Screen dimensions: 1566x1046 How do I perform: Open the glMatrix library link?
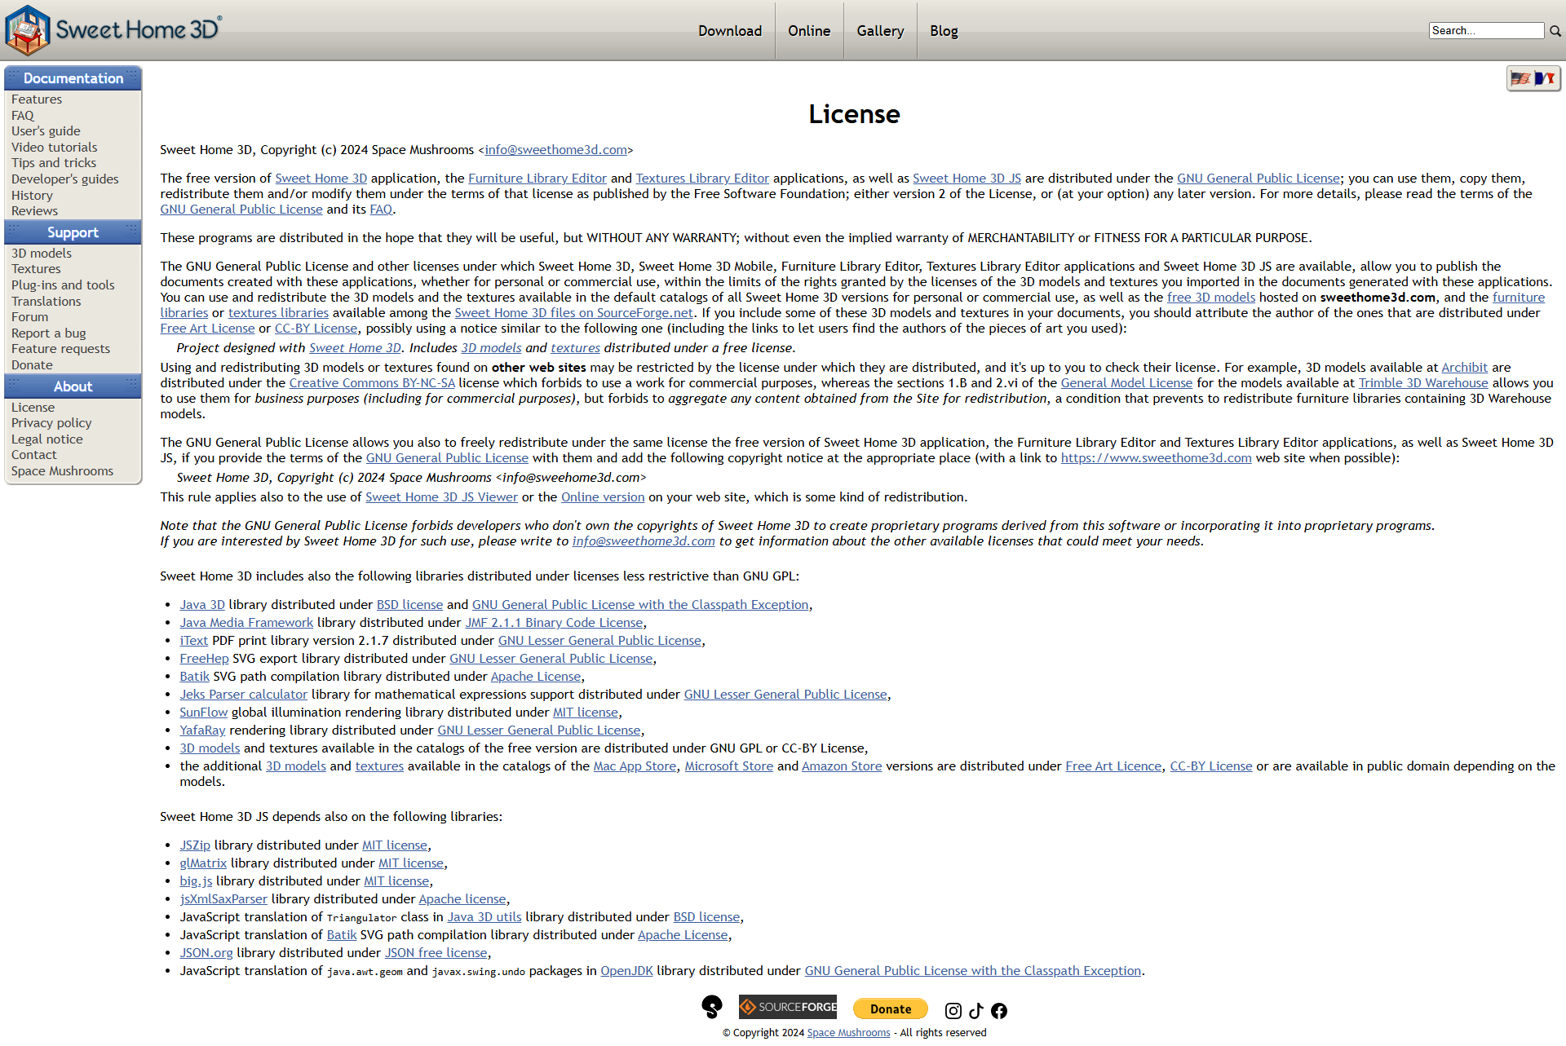203,863
